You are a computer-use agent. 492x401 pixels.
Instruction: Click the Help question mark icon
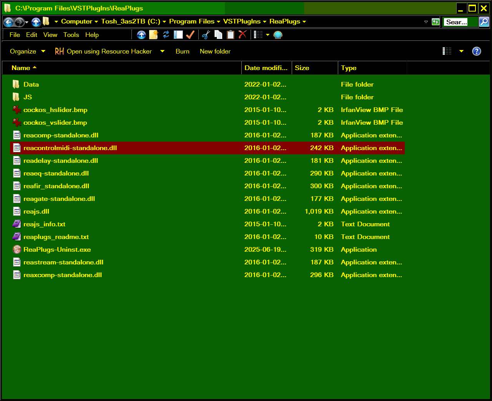477,51
